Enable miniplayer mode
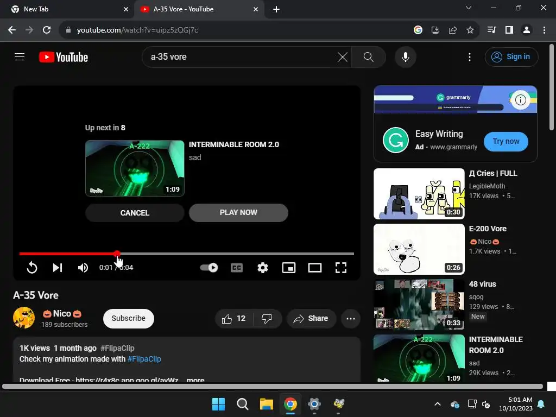556x417 pixels. (x=289, y=267)
